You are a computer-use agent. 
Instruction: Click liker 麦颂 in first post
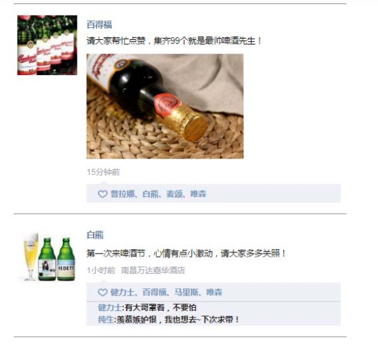[174, 194]
